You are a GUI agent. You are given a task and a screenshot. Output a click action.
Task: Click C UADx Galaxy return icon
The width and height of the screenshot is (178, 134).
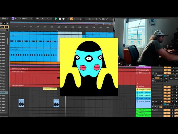click(x=137, y=116)
